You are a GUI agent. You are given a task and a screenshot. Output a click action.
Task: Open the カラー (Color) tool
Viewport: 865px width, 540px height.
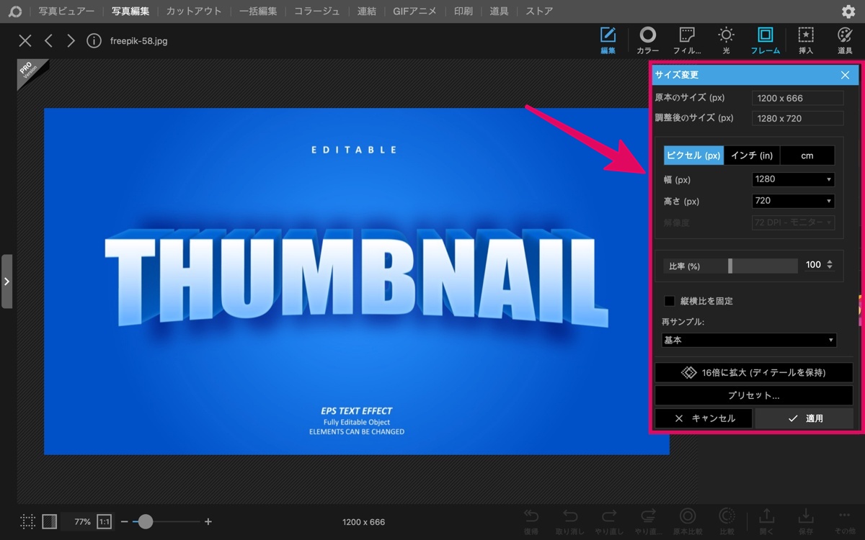click(x=647, y=40)
